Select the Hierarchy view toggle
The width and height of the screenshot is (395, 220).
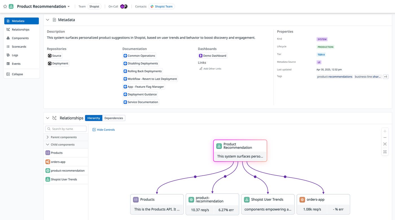[94, 118]
